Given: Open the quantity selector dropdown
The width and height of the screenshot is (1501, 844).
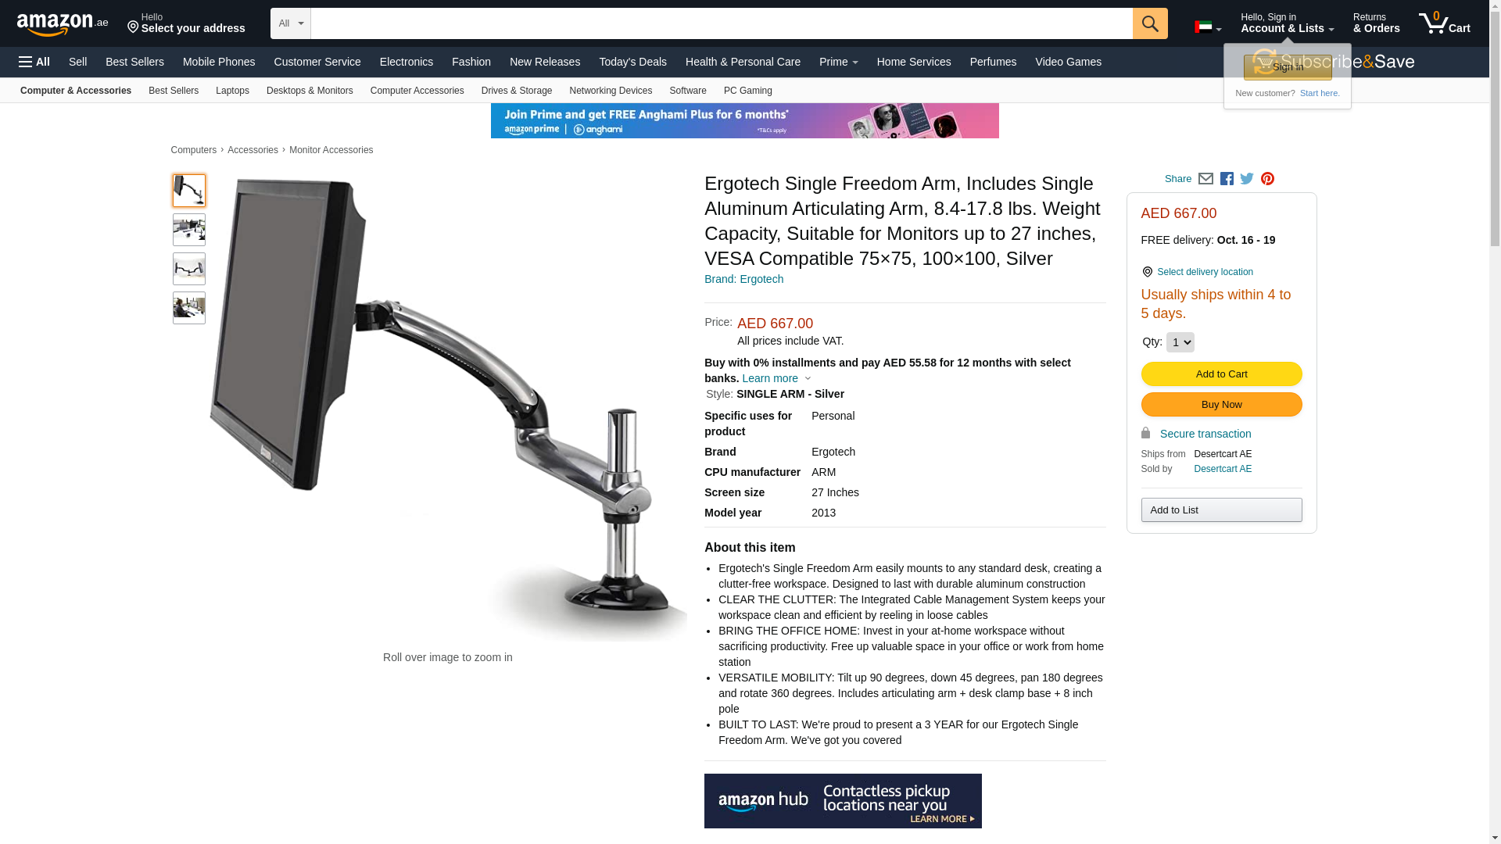Looking at the screenshot, I should 1180,342.
